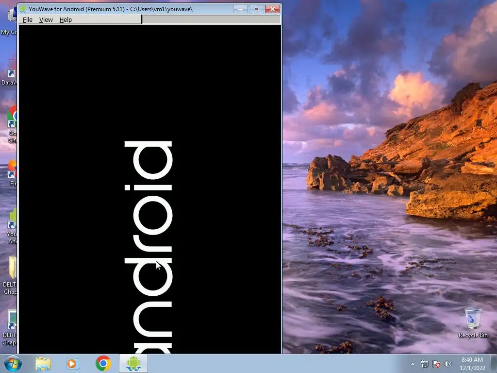Select the My Computer desktop icon

(9, 20)
